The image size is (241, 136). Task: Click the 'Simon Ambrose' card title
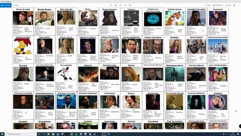pyautogui.click(x=131, y=37)
